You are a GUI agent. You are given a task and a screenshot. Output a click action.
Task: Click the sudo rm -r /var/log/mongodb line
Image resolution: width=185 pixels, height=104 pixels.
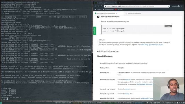click(114, 29)
